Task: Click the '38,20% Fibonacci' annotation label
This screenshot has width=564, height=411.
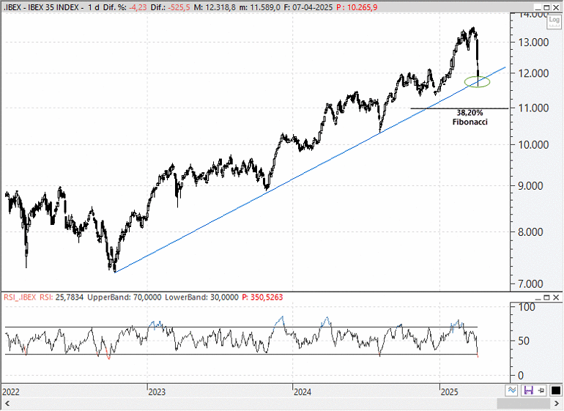Action: 470,117
